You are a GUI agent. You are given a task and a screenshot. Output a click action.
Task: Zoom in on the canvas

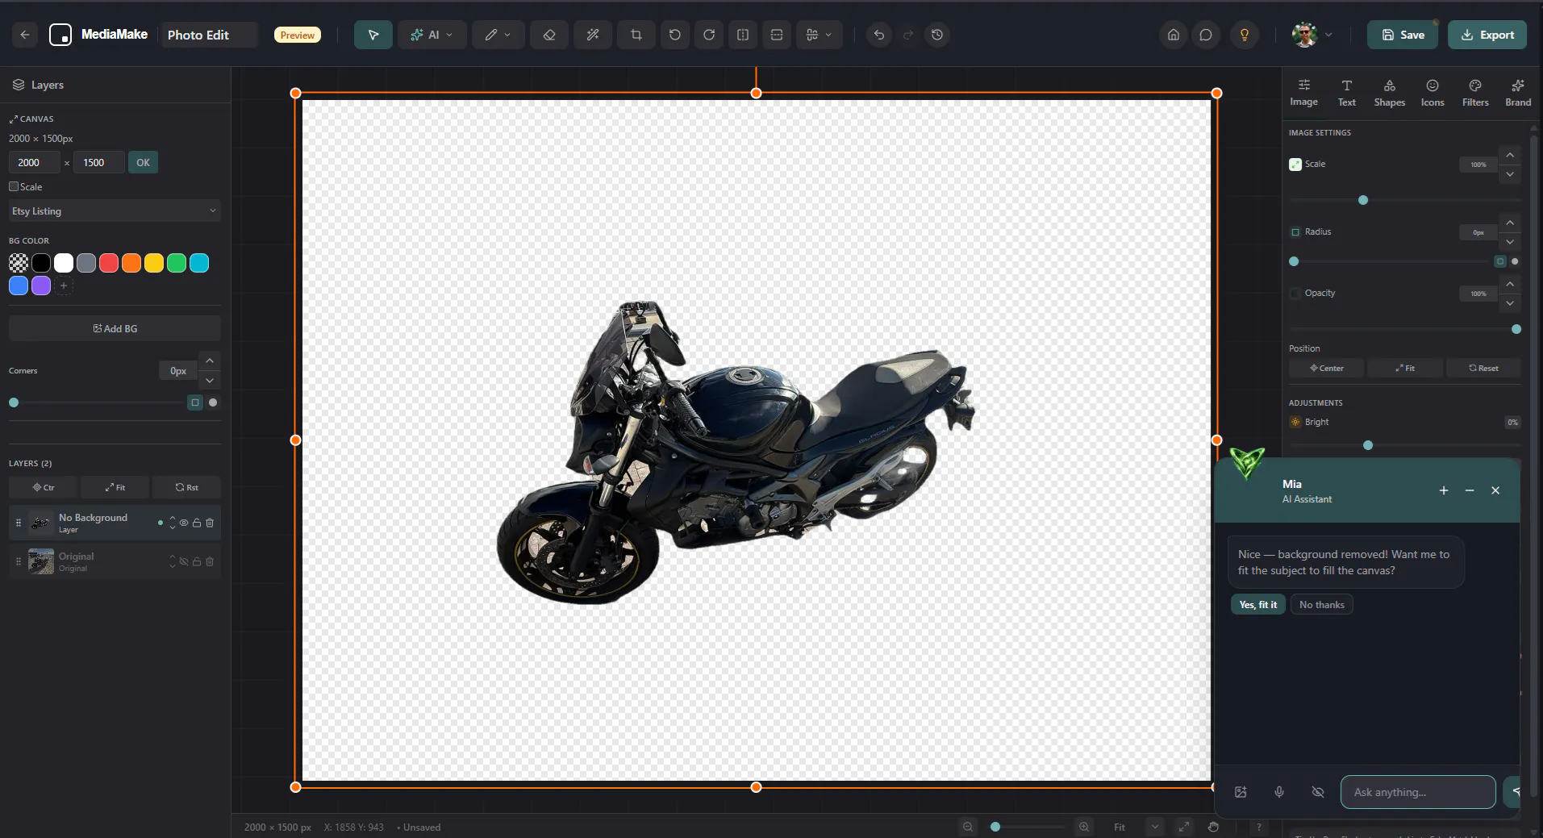[x=1084, y=827]
